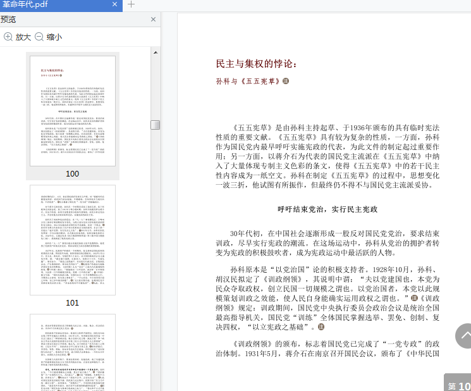Click the page number label 101

pos(73,303)
